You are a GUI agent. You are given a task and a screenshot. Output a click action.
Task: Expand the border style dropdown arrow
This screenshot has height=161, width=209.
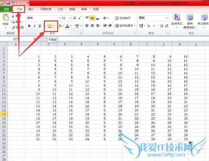coord(54,26)
